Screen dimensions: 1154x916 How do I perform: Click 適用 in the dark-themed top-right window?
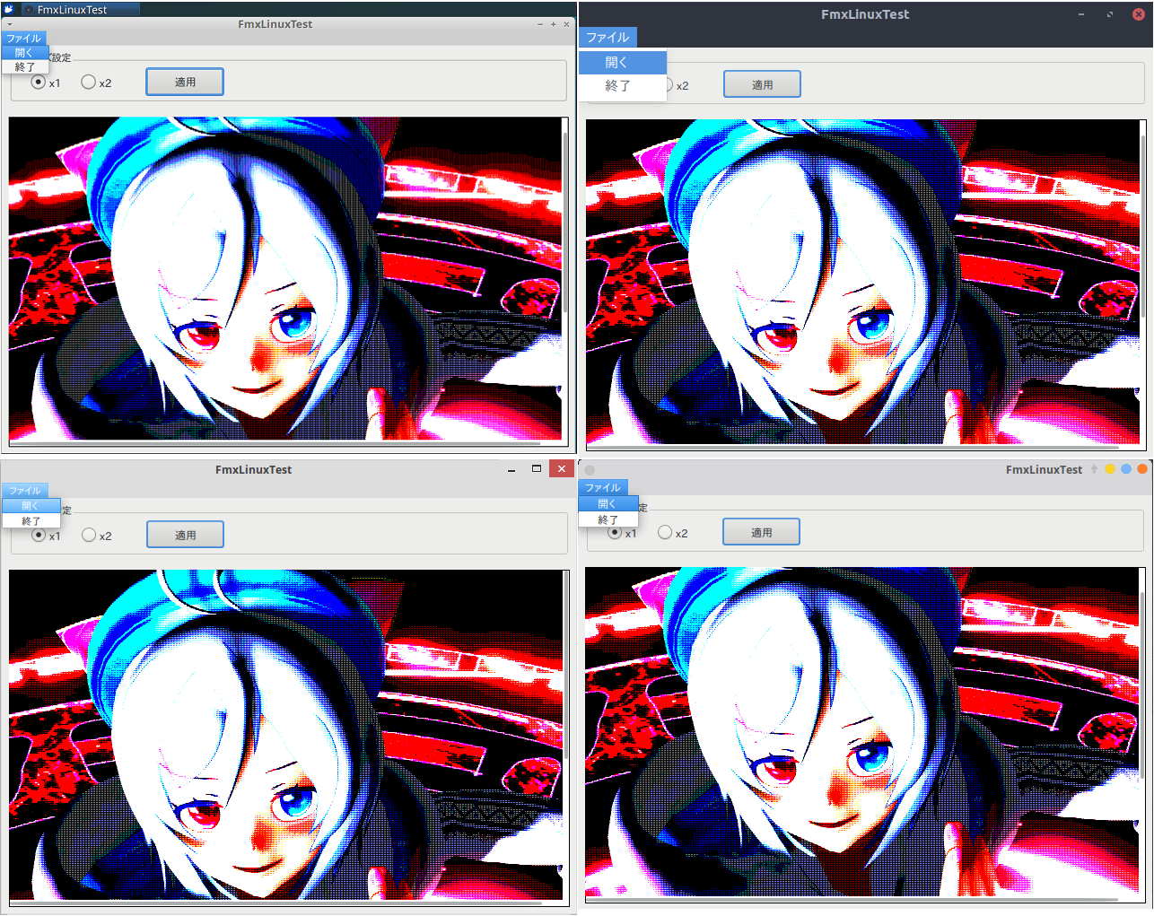tap(761, 83)
